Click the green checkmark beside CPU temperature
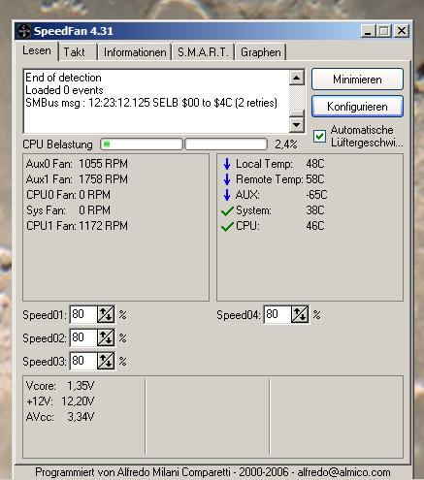Viewport: 424px width, 480px height. (x=227, y=227)
